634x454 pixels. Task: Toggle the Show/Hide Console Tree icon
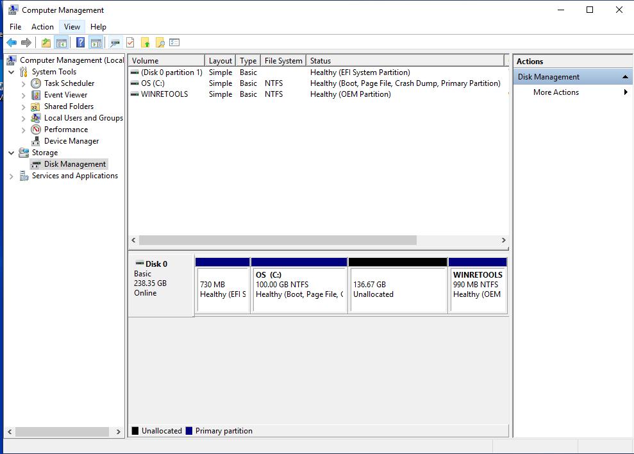[x=62, y=43]
